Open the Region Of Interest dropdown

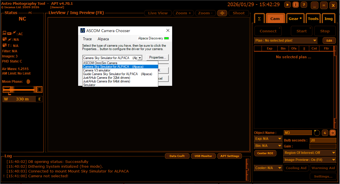(310, 153)
